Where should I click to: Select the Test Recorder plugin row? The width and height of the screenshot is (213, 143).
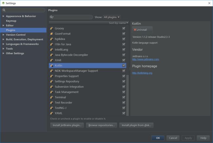click(x=87, y=103)
